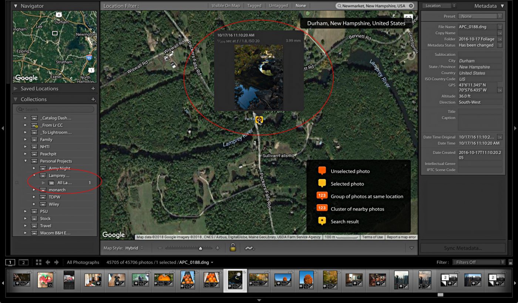Open the Location metadata set dropdown
Viewport: 518px width, 303px height.
pyautogui.click(x=440, y=6)
